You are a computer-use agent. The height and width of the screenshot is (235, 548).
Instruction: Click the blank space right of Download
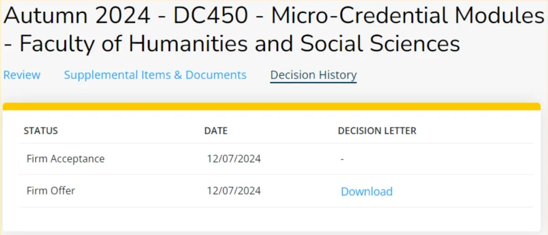click(461, 191)
